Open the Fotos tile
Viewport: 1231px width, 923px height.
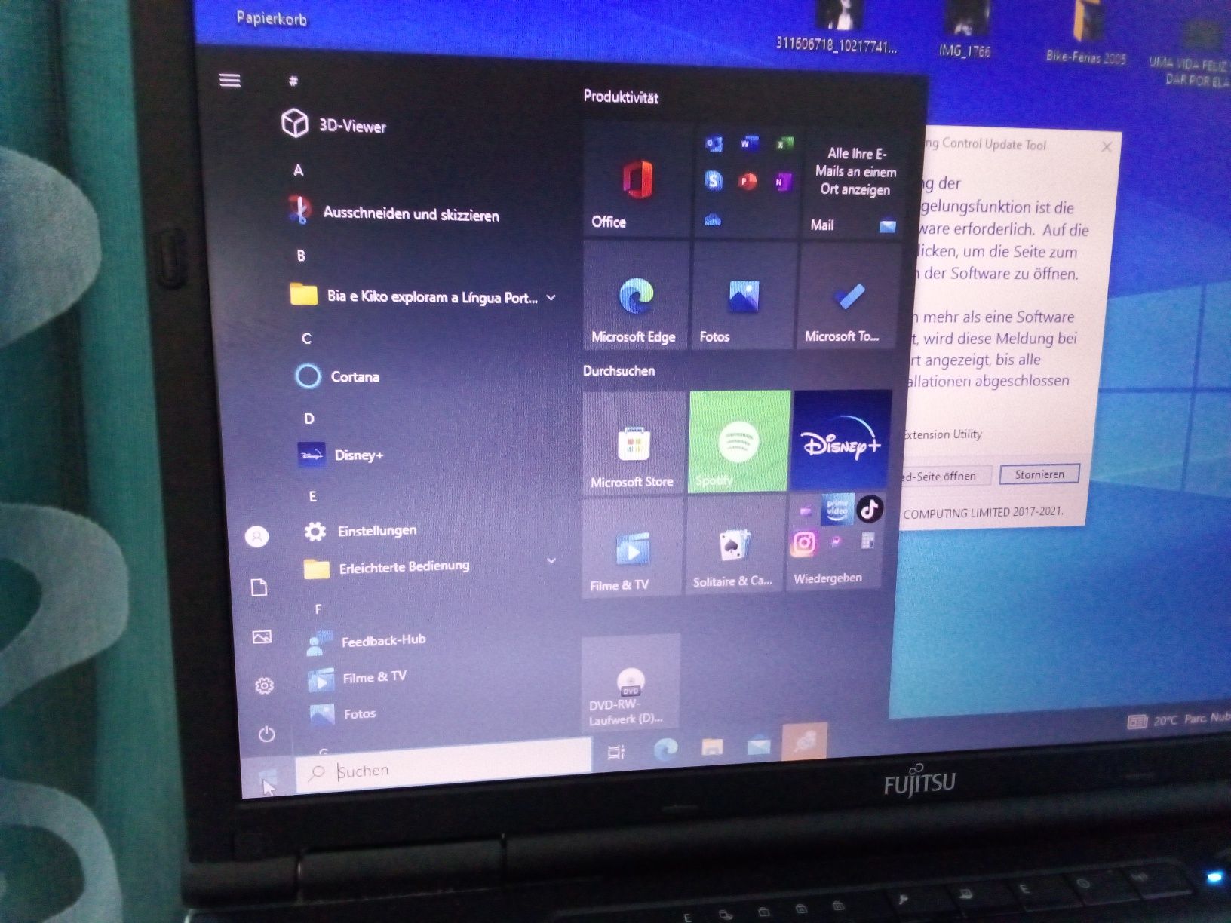pyautogui.click(x=743, y=296)
